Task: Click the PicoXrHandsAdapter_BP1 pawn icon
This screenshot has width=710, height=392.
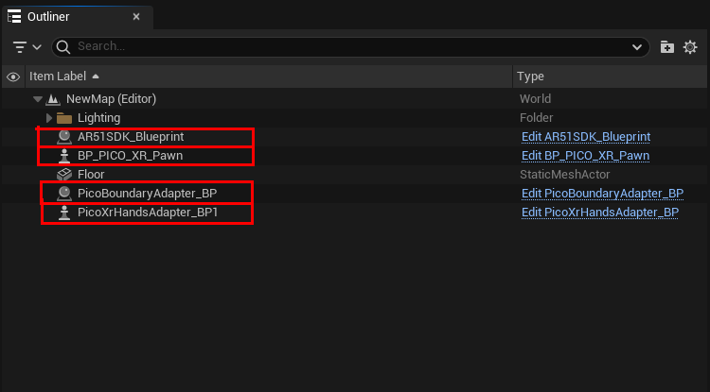Action: pyautogui.click(x=64, y=213)
